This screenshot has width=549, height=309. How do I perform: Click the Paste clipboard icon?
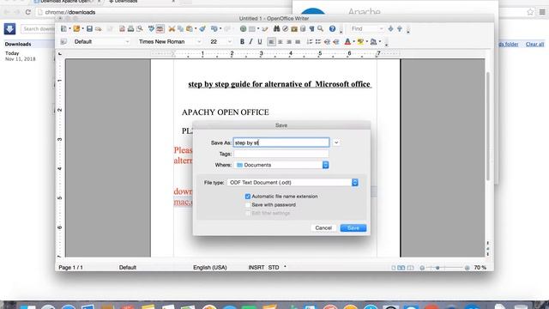(x=190, y=28)
